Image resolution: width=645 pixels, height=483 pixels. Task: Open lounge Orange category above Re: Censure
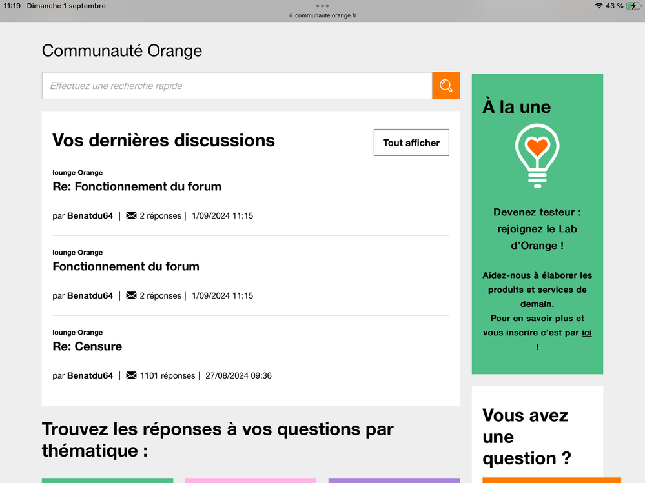point(77,332)
